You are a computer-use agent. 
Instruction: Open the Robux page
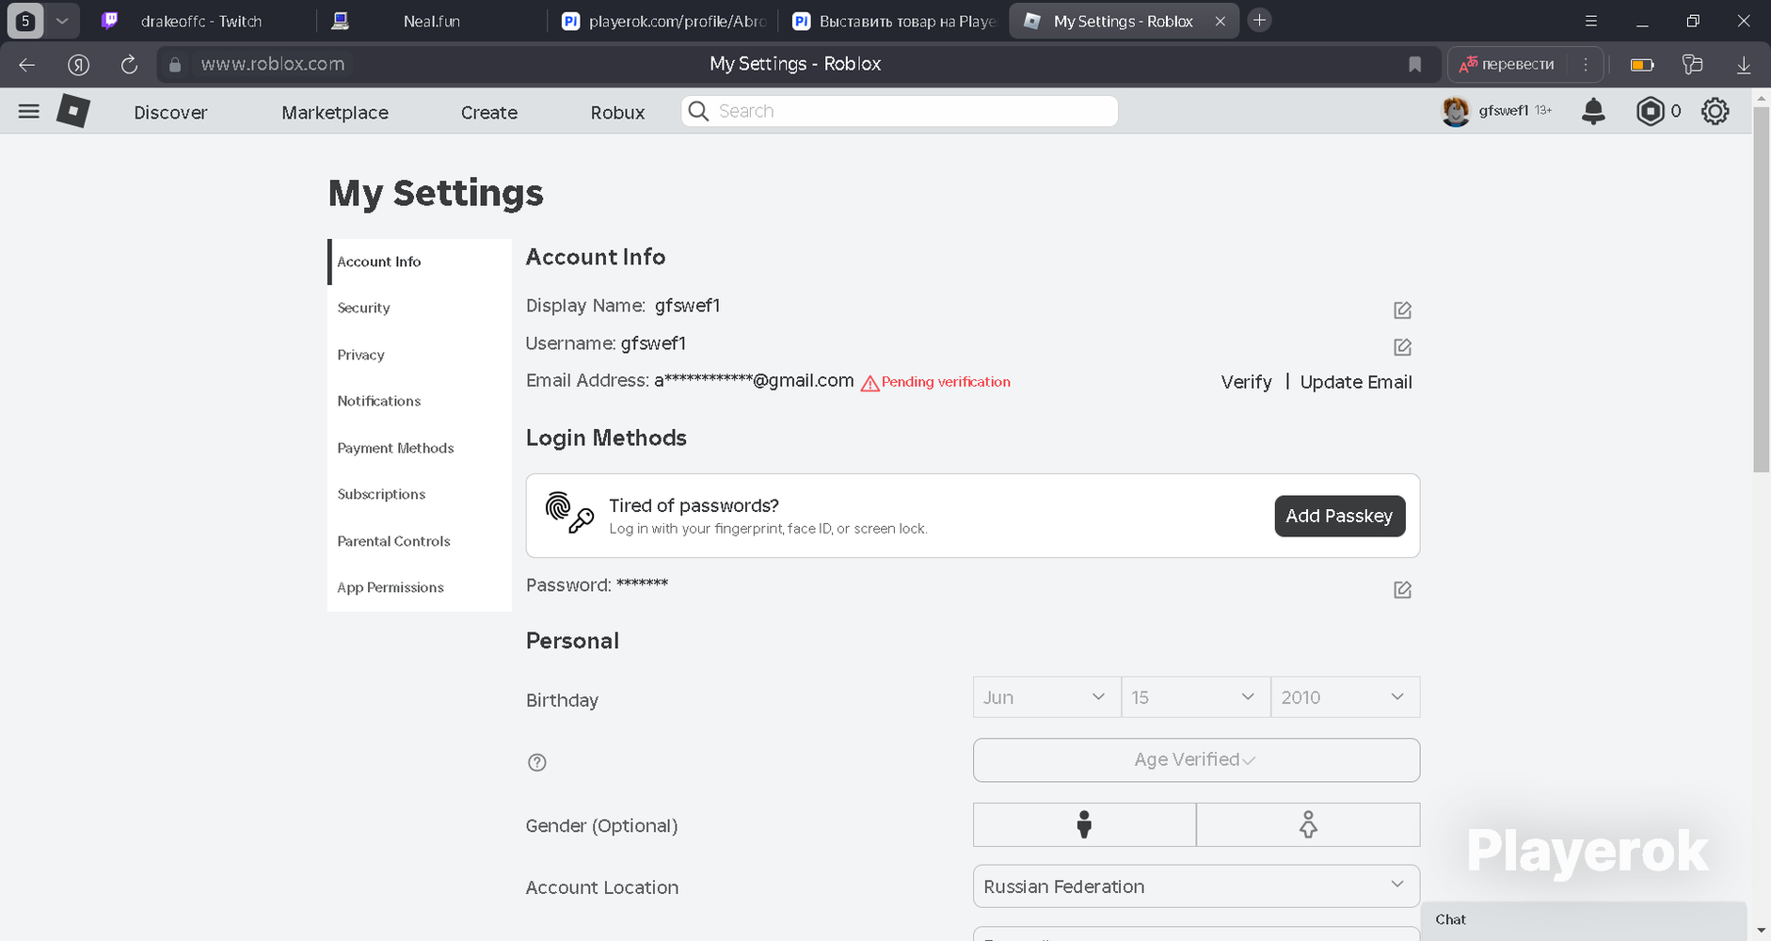[617, 112]
